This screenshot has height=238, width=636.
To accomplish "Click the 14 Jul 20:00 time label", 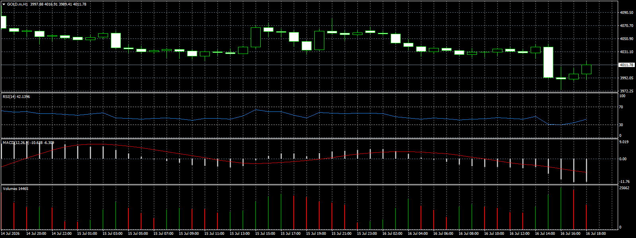I will tap(36, 234).
